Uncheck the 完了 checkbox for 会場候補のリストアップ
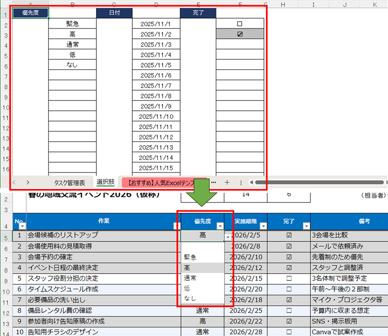Screen dimensions: 388x336 pyautogui.click(x=289, y=235)
